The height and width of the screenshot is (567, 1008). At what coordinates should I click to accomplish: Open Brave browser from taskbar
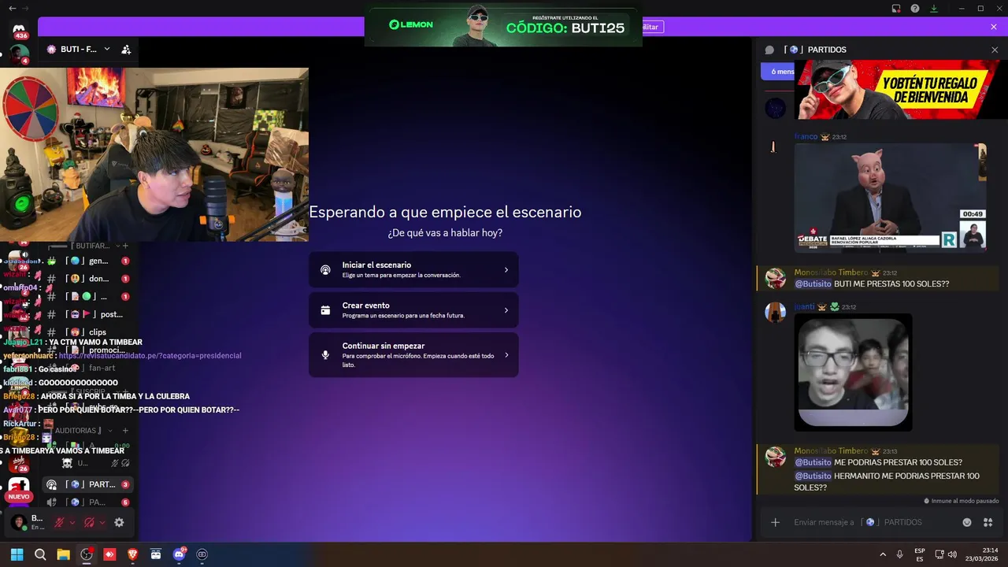(132, 554)
